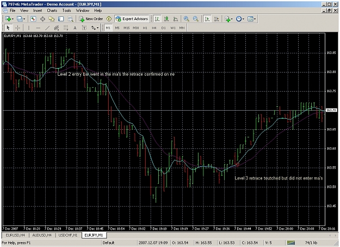The image size is (340, 247).
Task: Select the "Level 3 retrace" chart text label
Action: click(279, 178)
